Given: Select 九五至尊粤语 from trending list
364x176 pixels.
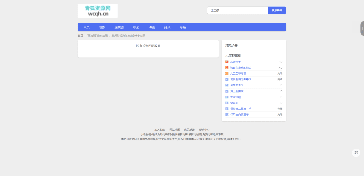Looking at the screenshot, I should point(238,74).
